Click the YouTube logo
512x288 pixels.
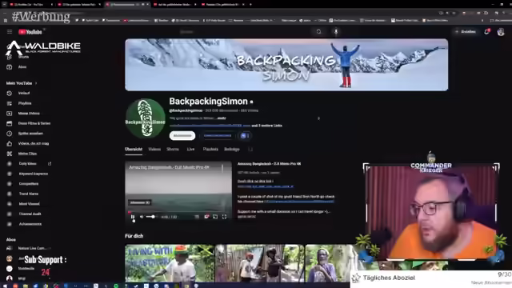point(30,32)
